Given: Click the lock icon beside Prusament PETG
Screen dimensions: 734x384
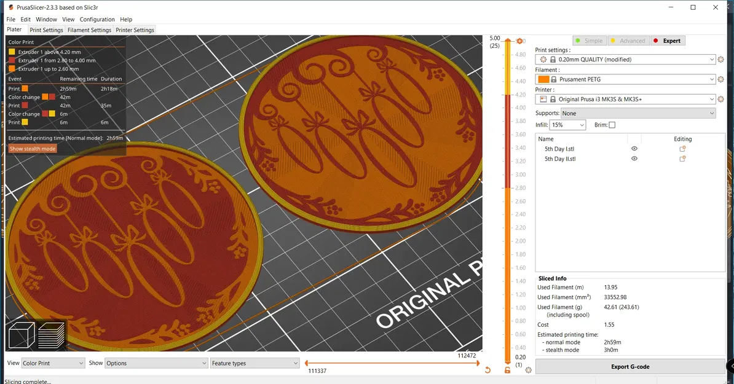Looking at the screenshot, I should tap(553, 79).
